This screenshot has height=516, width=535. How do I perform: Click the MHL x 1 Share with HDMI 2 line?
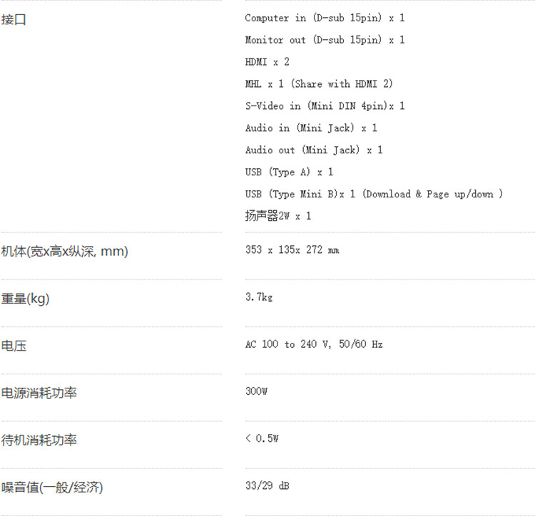pyautogui.click(x=319, y=84)
